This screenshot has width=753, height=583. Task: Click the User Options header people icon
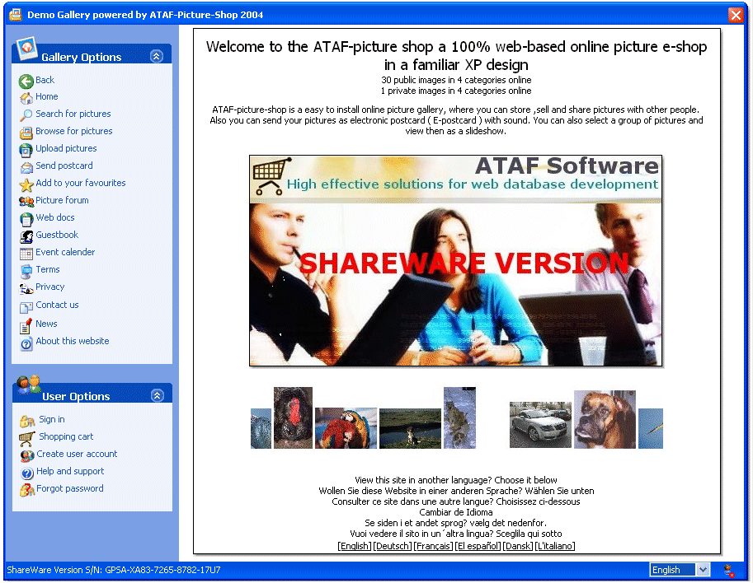pyautogui.click(x=28, y=385)
